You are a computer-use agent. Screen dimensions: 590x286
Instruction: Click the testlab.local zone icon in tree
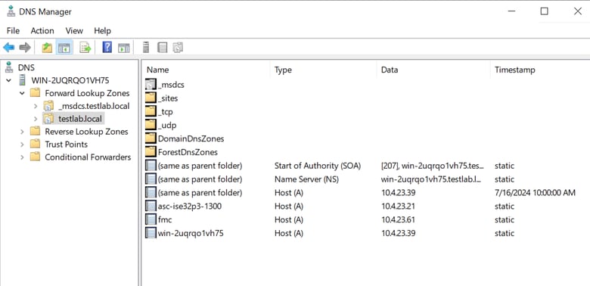click(48, 119)
